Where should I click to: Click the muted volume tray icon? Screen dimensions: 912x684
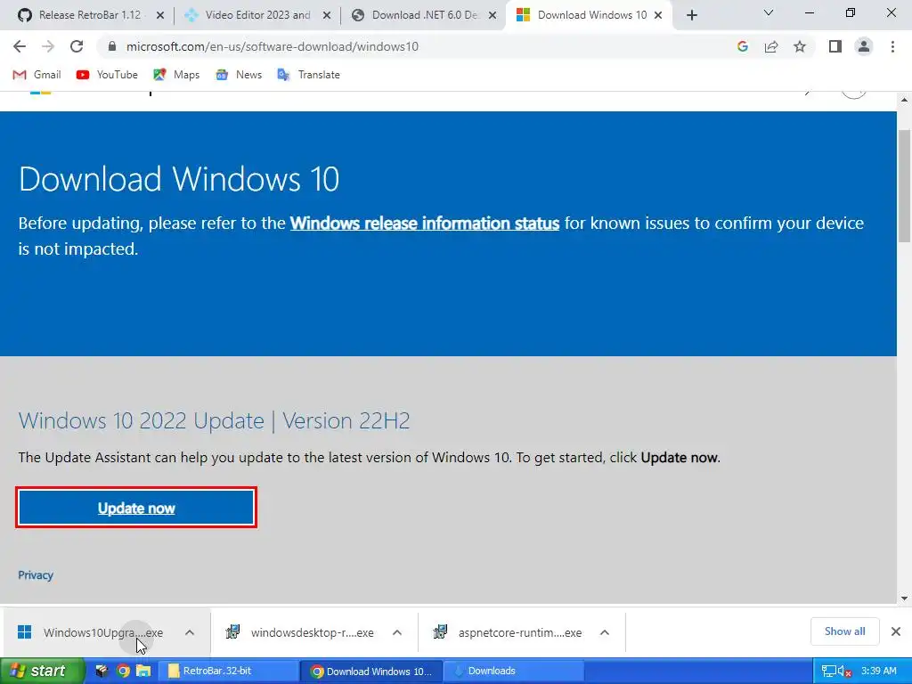pos(844,672)
